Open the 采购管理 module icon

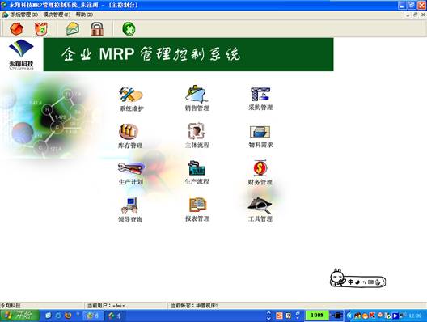[260, 95]
